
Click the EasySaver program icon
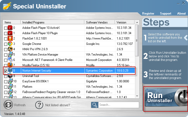(10, 81)
